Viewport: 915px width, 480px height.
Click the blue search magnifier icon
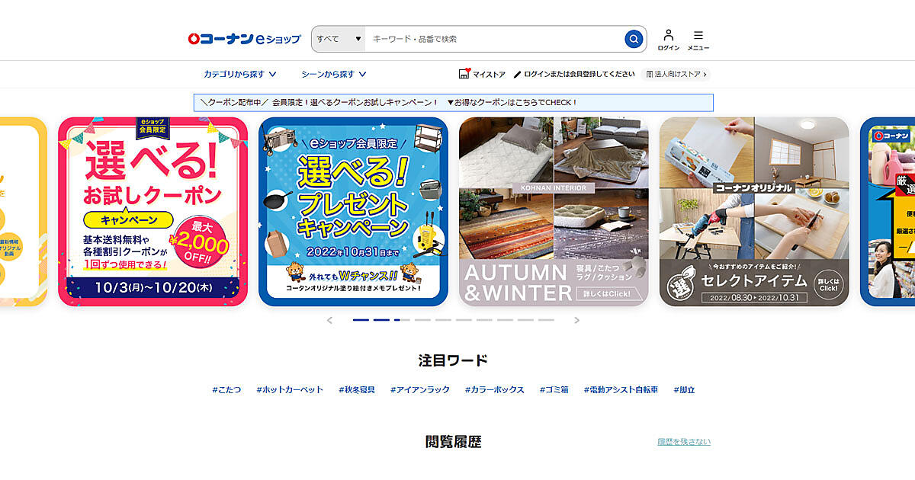[x=634, y=39]
